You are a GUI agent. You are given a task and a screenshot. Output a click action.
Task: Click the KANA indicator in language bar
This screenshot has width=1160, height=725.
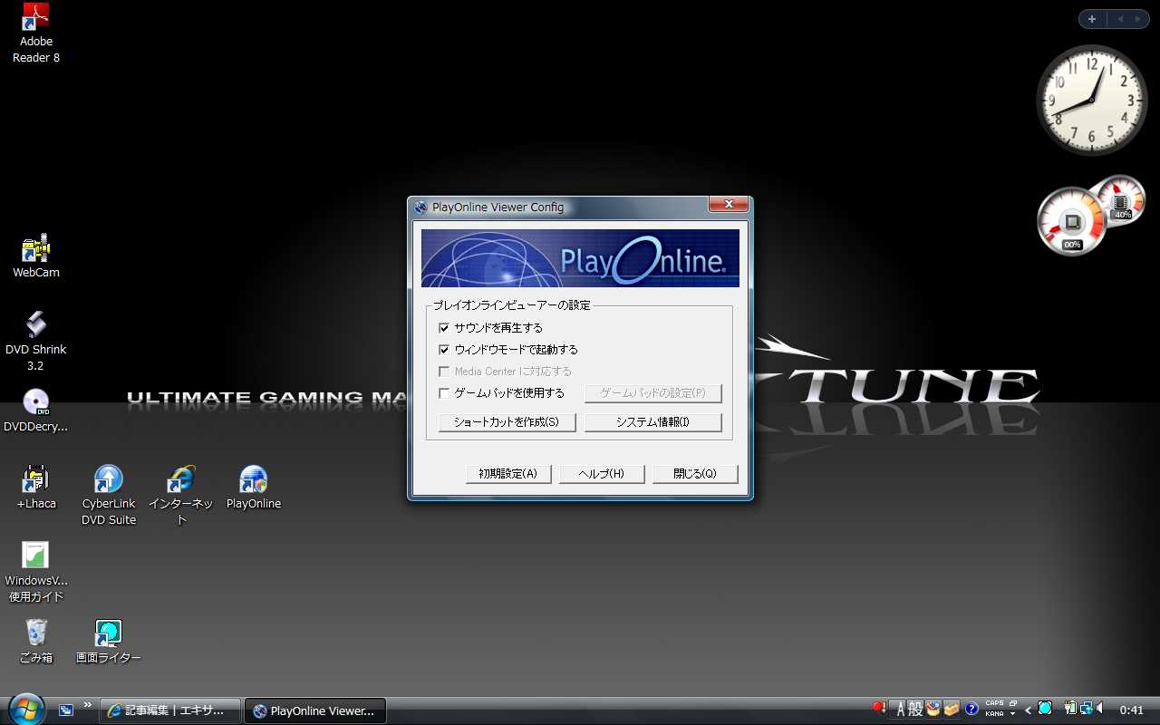[994, 714]
